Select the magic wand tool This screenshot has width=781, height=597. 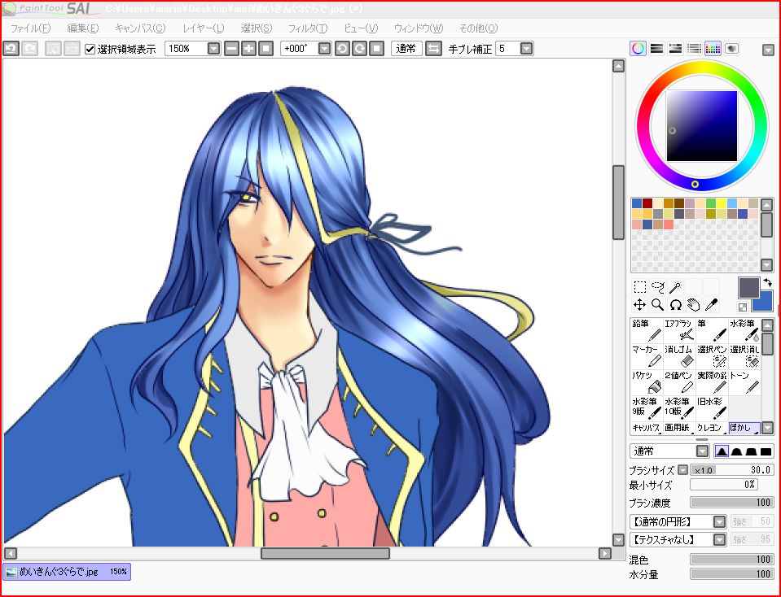[x=675, y=287]
